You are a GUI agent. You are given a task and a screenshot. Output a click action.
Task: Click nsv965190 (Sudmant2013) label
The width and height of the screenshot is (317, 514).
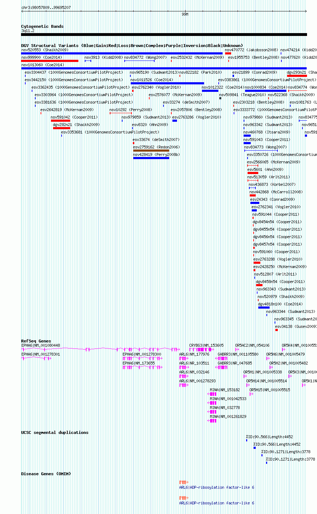point(154,72)
